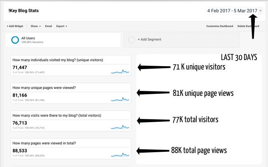Click the 76,713 total visits value
The height and width of the screenshot is (167, 268).
(20, 123)
